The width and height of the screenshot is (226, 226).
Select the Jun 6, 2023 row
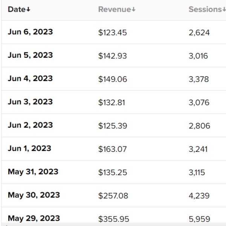tap(114, 32)
